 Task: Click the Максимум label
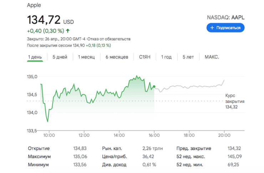click(x=39, y=157)
